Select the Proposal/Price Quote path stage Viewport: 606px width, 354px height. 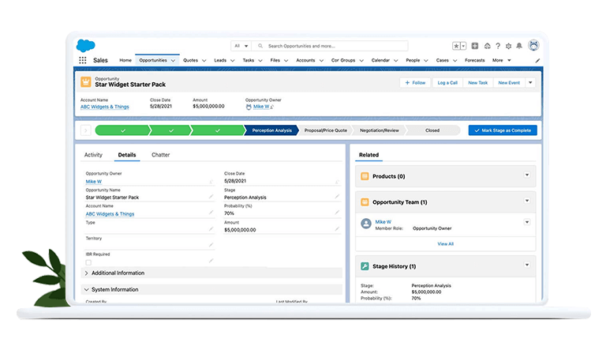coord(325,130)
